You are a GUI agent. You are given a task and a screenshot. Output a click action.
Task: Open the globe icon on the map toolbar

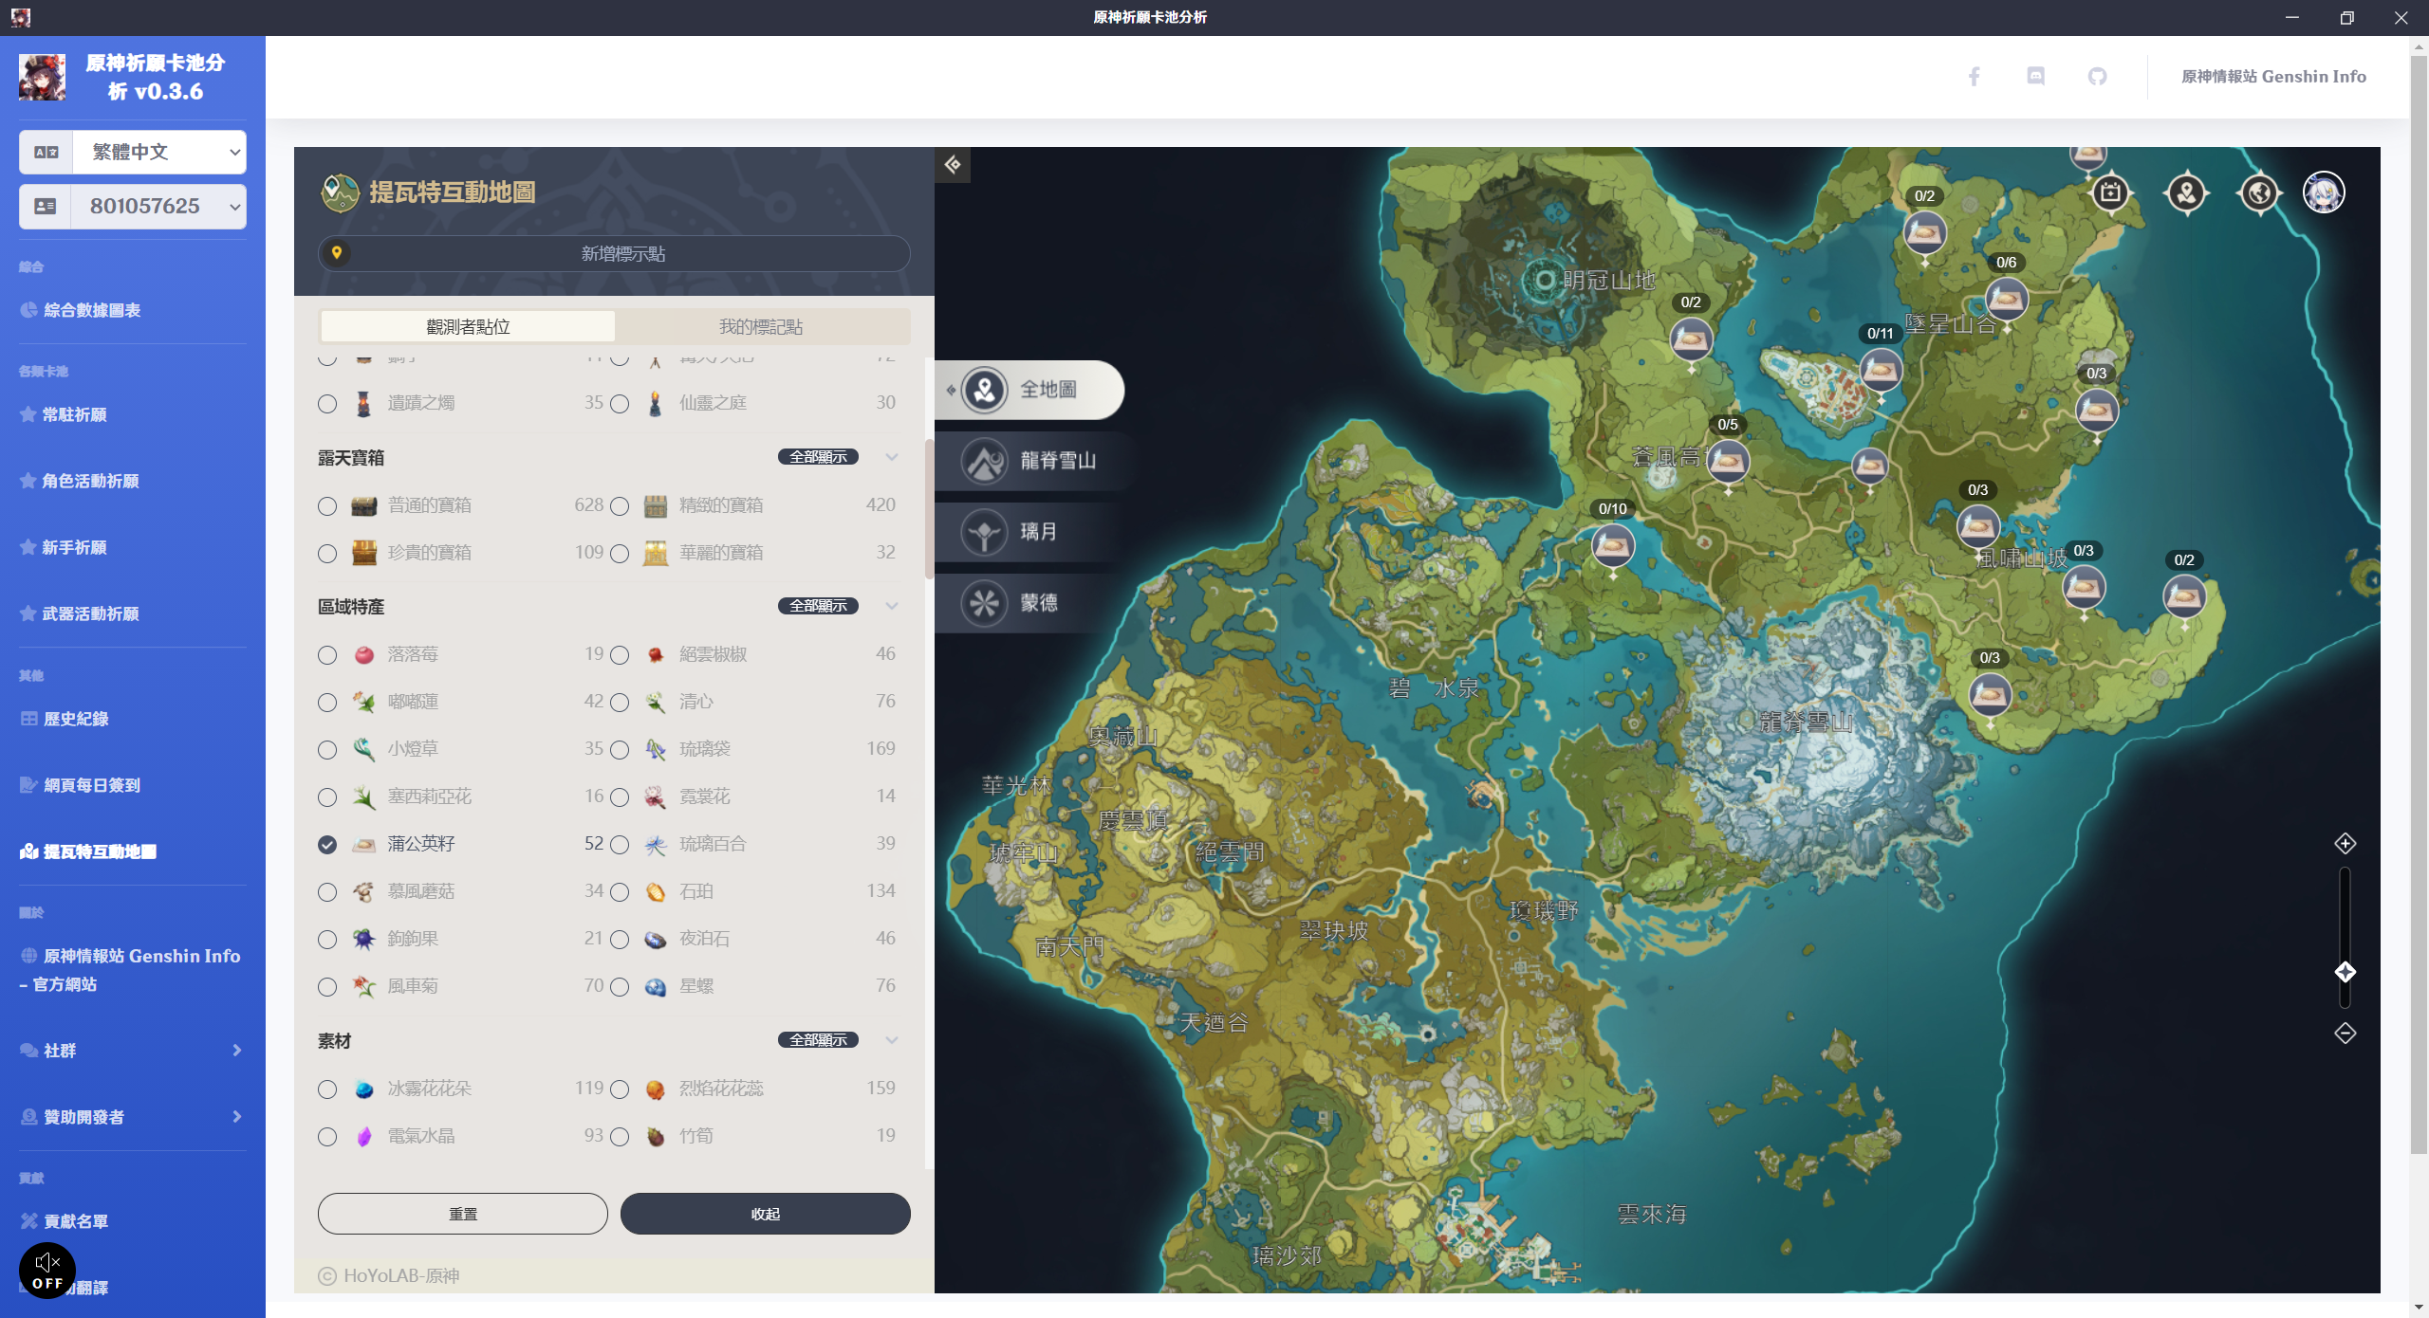click(2259, 193)
